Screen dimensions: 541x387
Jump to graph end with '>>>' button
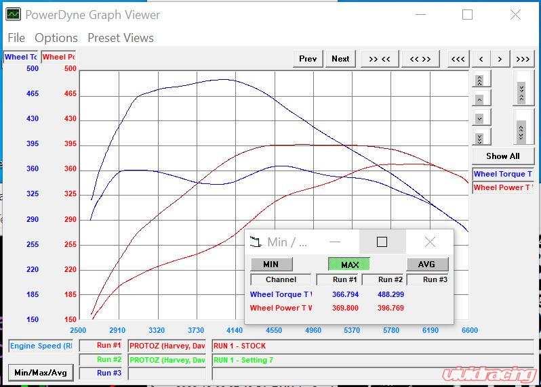522,59
